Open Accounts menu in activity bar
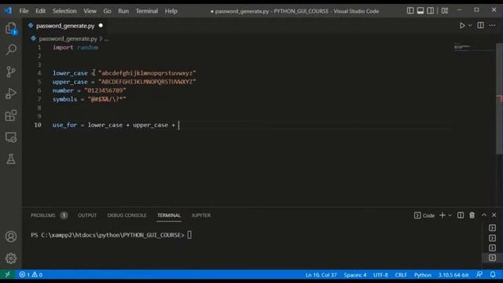This screenshot has height=283, width=503. pyautogui.click(x=11, y=237)
